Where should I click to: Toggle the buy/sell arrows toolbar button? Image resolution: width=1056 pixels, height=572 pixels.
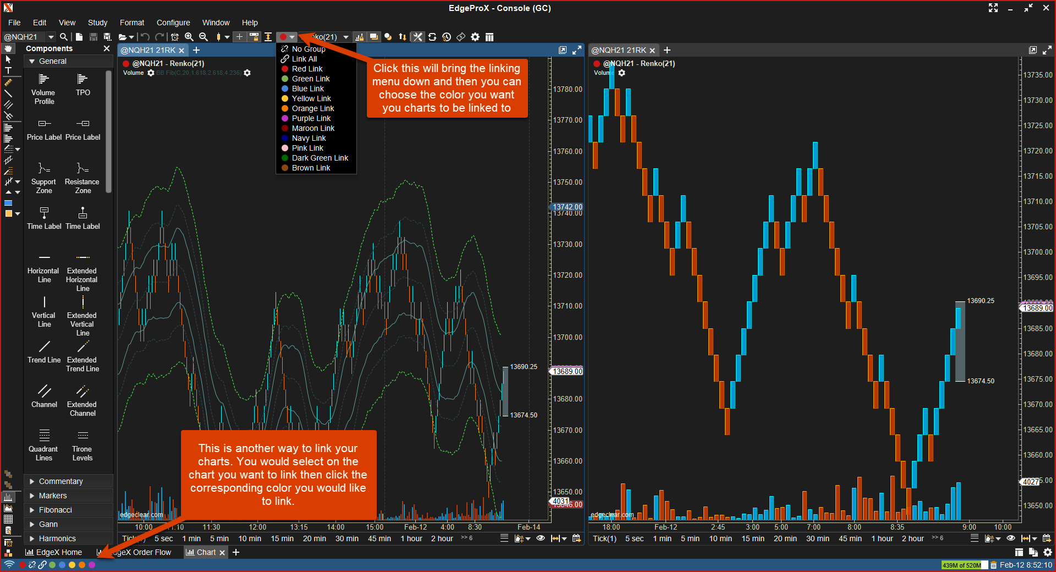tap(403, 37)
